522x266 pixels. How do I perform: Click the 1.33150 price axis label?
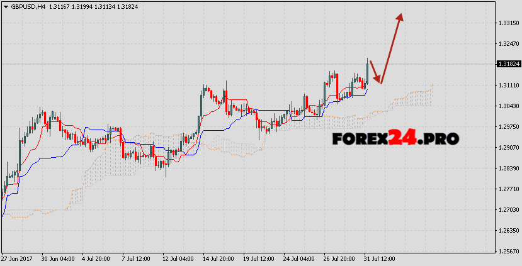508,23
